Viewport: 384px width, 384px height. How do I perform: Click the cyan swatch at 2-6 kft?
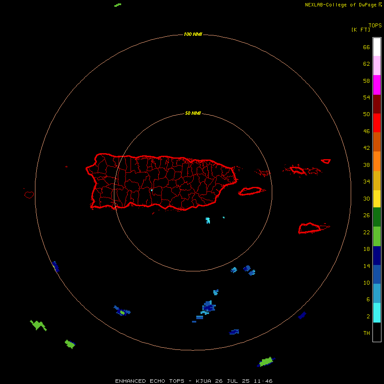coord(377,313)
